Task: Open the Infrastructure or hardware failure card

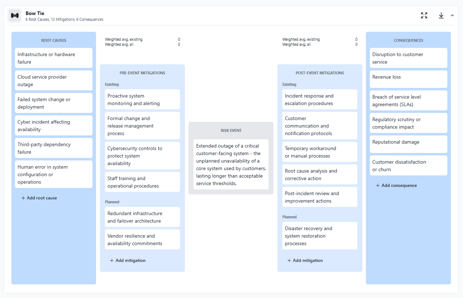Action: (x=54, y=58)
